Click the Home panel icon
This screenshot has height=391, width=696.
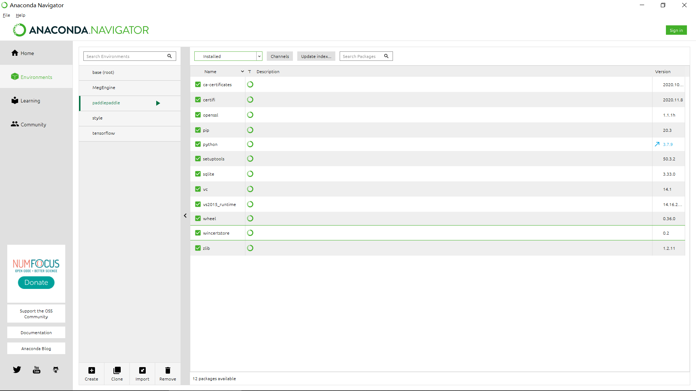click(x=15, y=52)
